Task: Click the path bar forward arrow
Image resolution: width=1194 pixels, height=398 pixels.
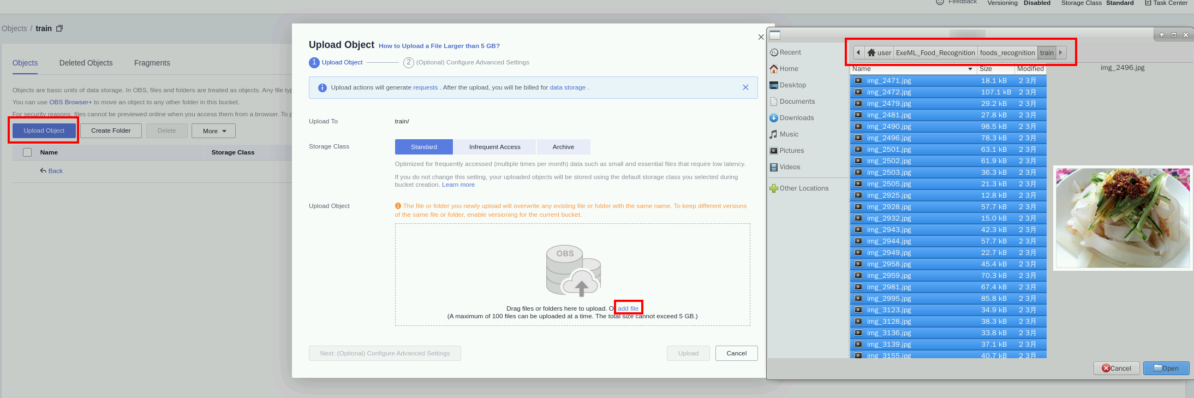Action: click(x=1060, y=53)
